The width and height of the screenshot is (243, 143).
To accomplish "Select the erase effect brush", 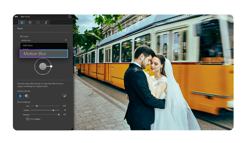I will [27, 96].
